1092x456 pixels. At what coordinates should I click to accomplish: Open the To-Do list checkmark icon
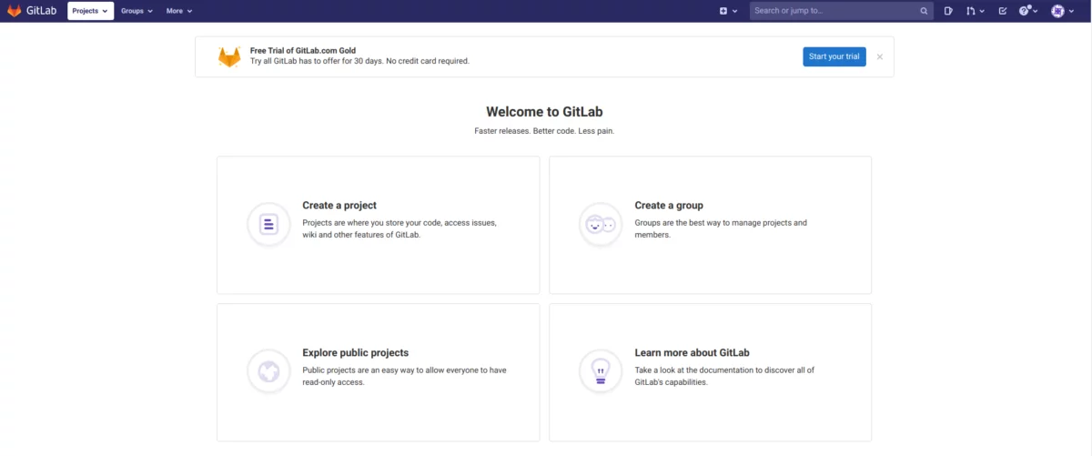point(1003,11)
